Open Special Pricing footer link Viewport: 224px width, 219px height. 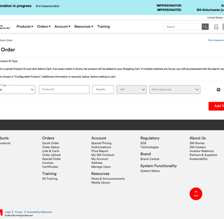pos(102,143)
